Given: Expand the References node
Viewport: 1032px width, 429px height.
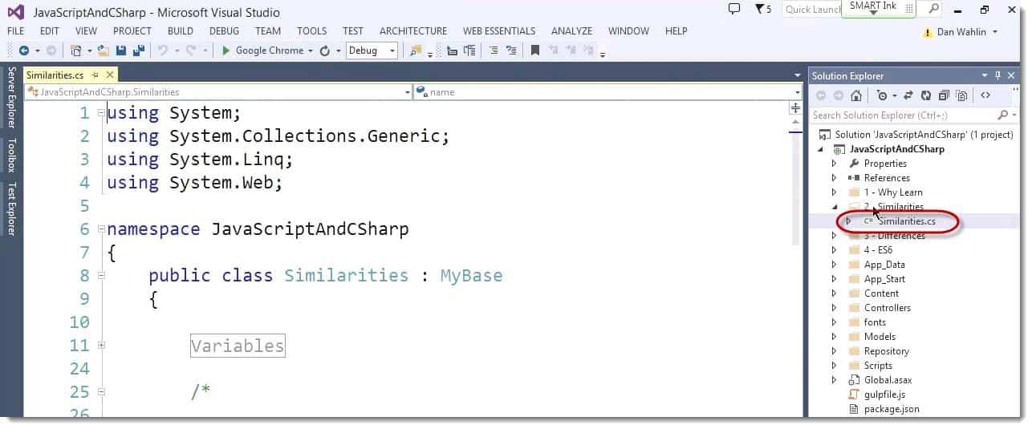Looking at the screenshot, I should point(834,178).
